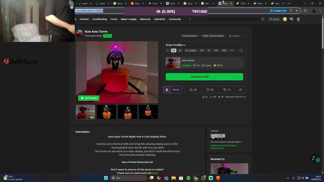Click the green ChatGPT extension icon

point(318,160)
